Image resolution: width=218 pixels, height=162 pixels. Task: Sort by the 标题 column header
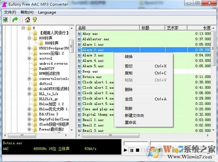click(152, 28)
